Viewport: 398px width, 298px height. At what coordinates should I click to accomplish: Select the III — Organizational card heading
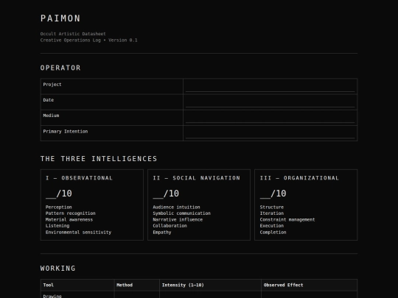299,178
